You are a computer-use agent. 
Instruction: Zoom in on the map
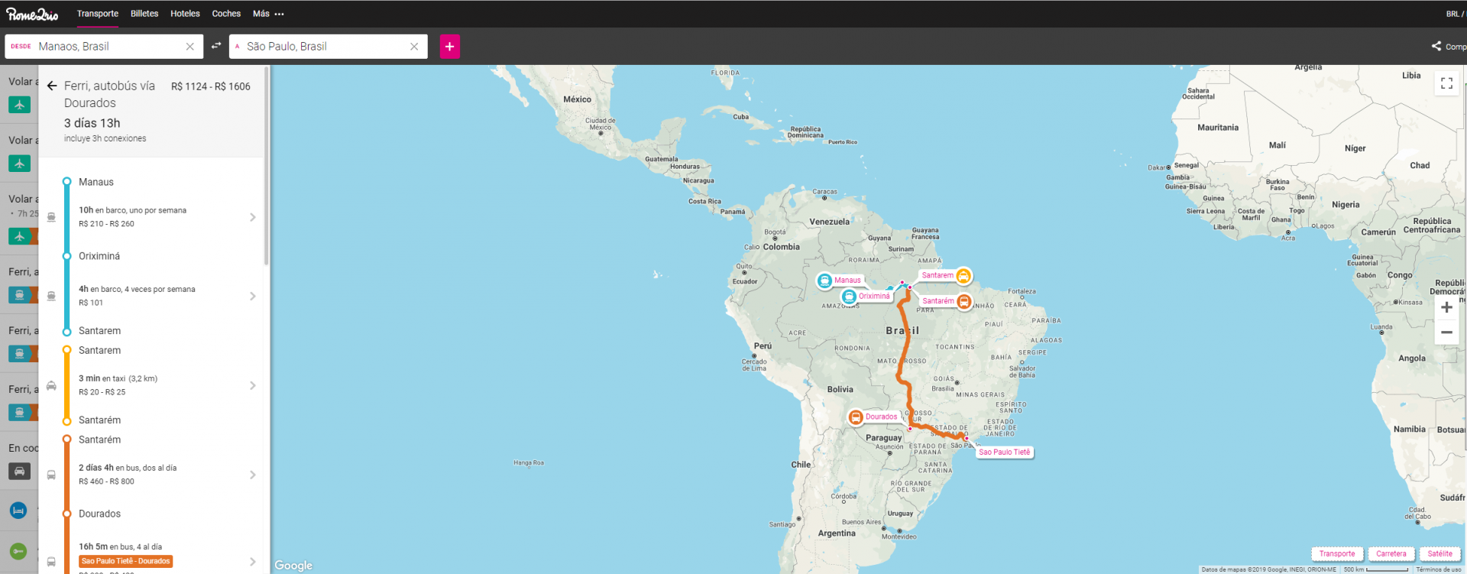pos(1446,307)
